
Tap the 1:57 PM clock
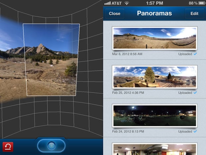(154, 3)
